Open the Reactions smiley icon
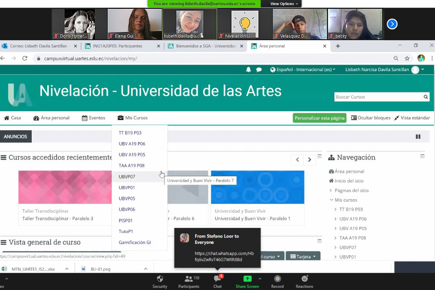Viewport: 435px width, 290px height. [x=304, y=279]
